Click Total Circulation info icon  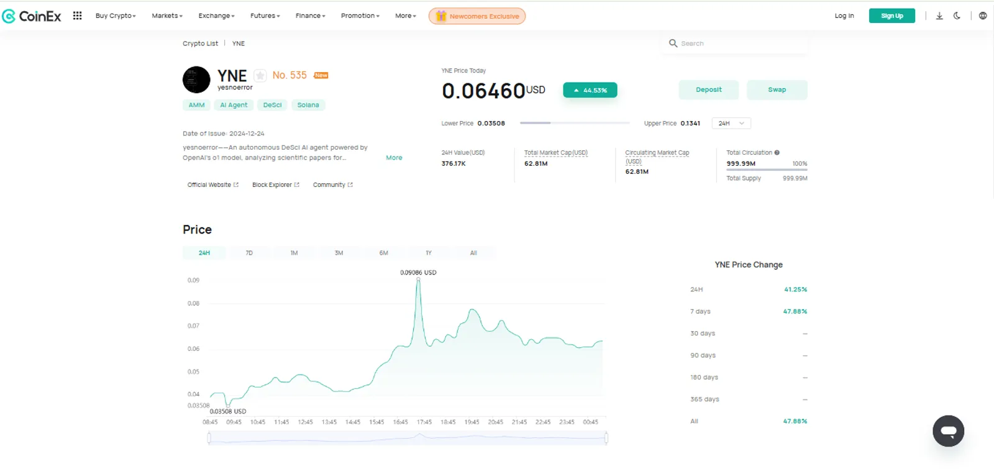tap(777, 152)
